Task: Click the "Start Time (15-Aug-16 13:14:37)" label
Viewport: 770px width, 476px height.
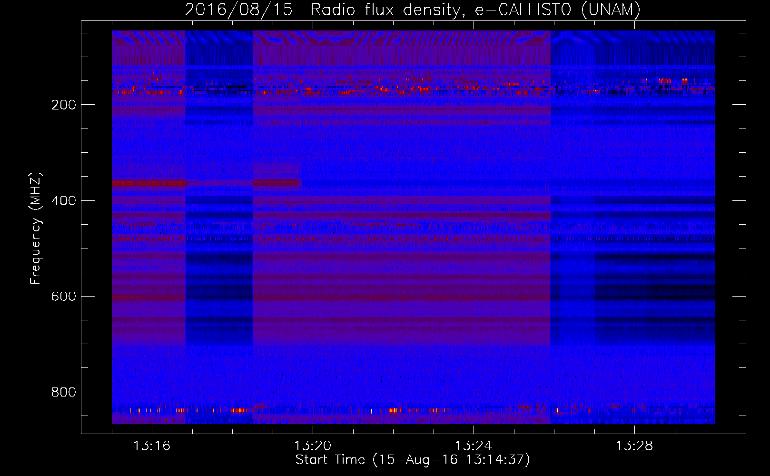Action: tap(413, 460)
